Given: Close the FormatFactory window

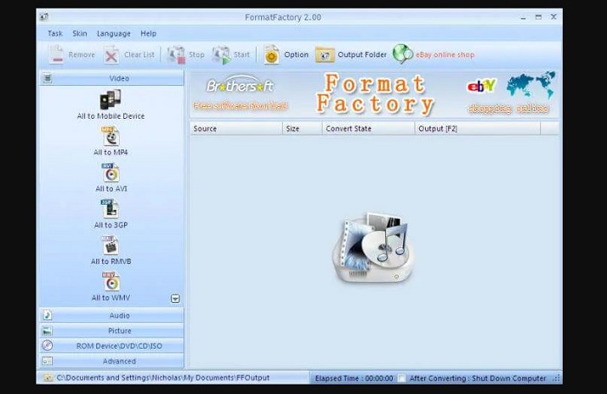Looking at the screenshot, I should [553, 17].
